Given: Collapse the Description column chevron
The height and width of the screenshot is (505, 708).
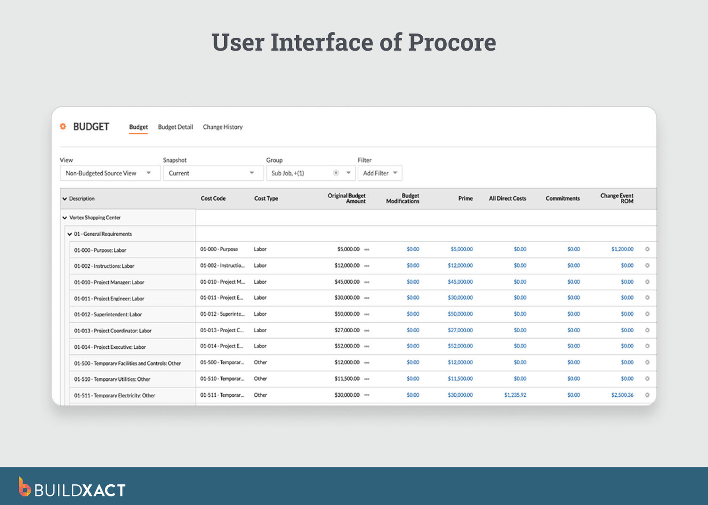Looking at the screenshot, I should pyautogui.click(x=65, y=198).
